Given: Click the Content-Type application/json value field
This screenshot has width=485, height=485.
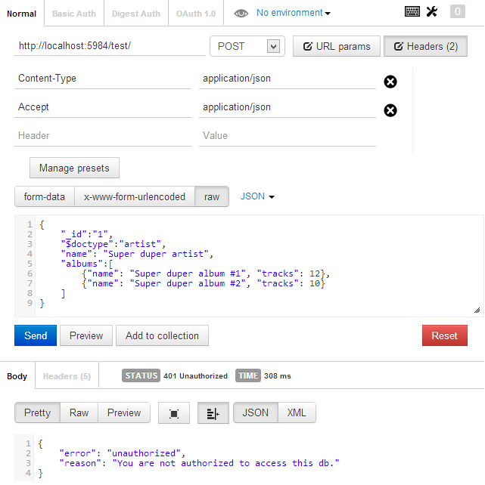Looking at the screenshot, I should [x=288, y=79].
